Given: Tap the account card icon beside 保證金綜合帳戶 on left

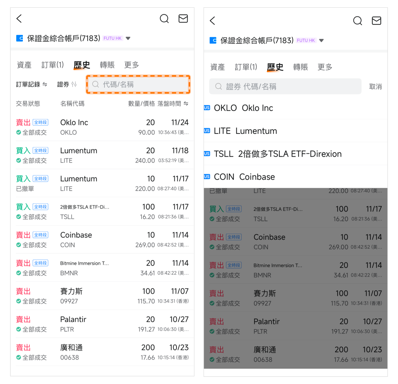Looking at the screenshot, I should pyautogui.click(x=20, y=38).
